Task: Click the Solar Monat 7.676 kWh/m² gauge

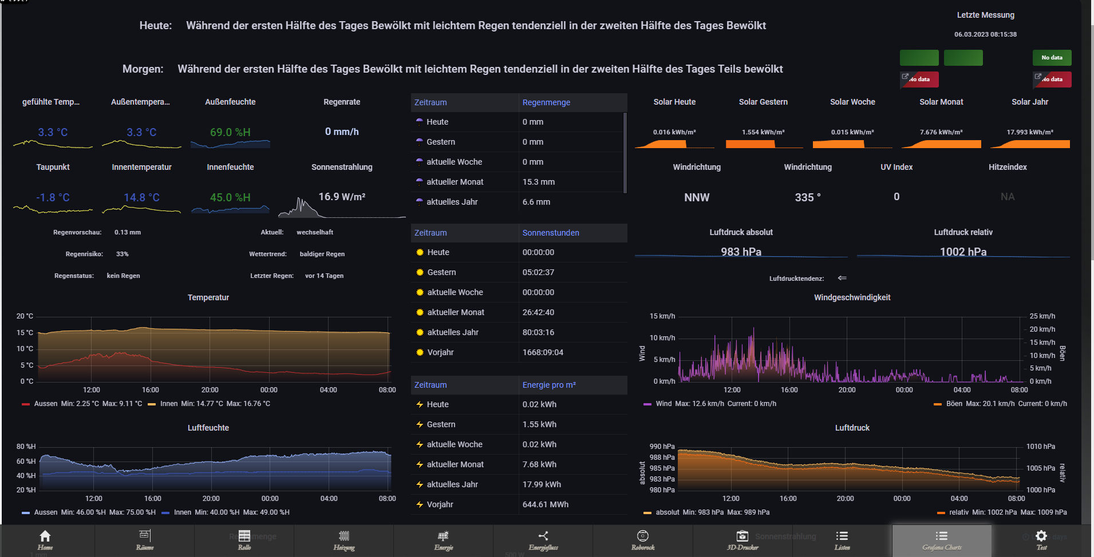Action: point(941,139)
